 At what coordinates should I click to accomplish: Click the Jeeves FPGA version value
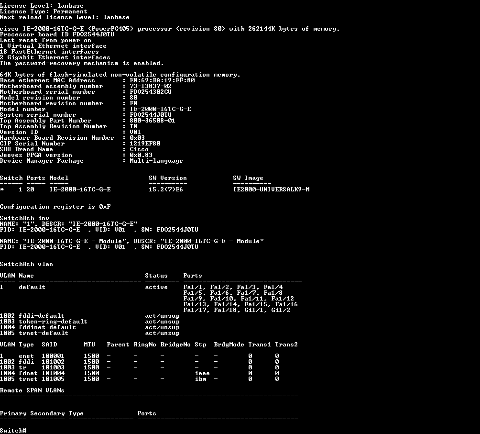141,155
